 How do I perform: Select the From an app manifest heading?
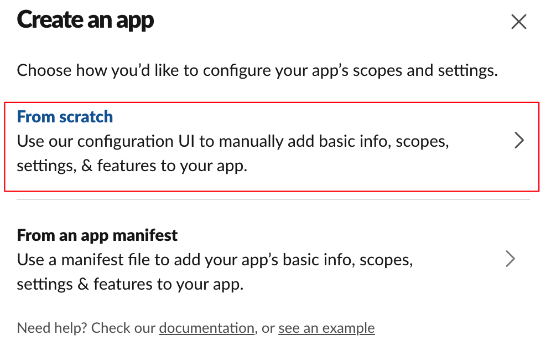(x=97, y=235)
